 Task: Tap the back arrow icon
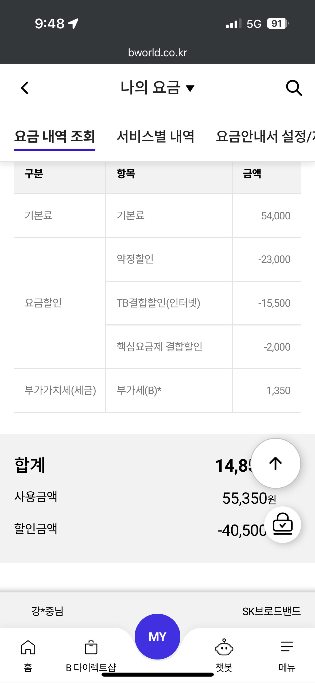(x=25, y=88)
